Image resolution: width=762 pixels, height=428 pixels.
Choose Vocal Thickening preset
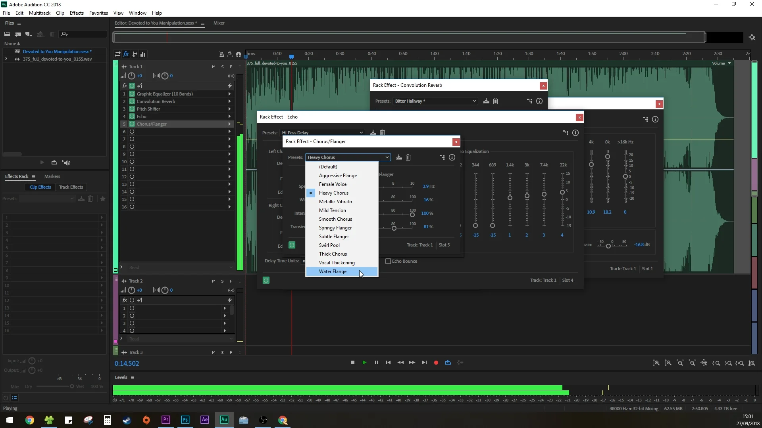(342, 263)
